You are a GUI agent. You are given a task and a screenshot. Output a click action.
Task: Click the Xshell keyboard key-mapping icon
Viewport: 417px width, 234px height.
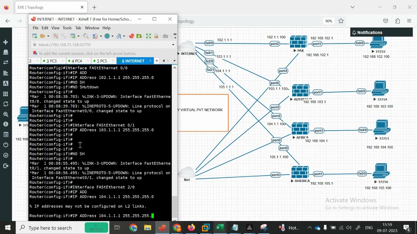coord(165,36)
